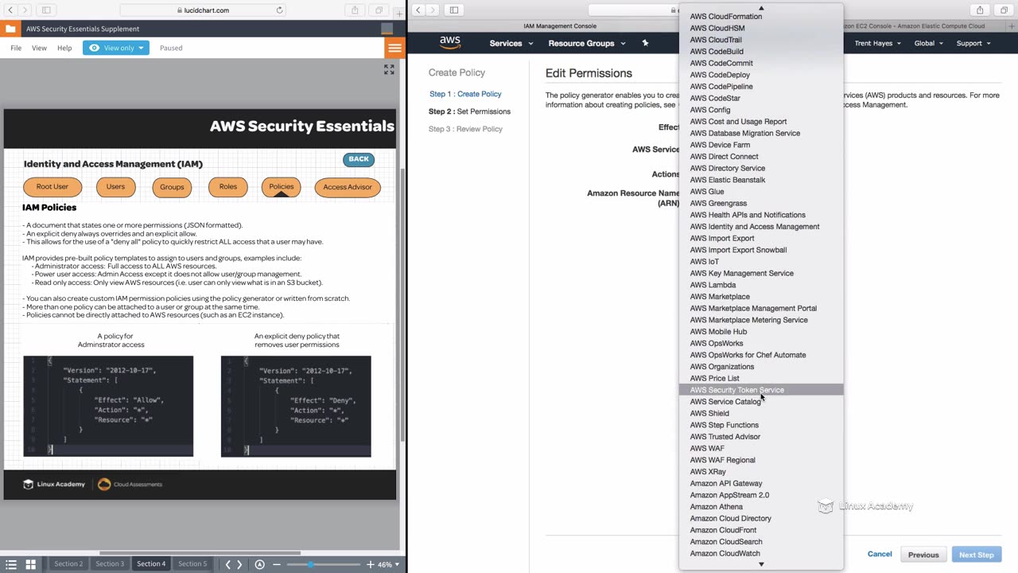1018x573 pixels.
Task: Go back in the Lucidchart Safari window
Action: [10, 10]
